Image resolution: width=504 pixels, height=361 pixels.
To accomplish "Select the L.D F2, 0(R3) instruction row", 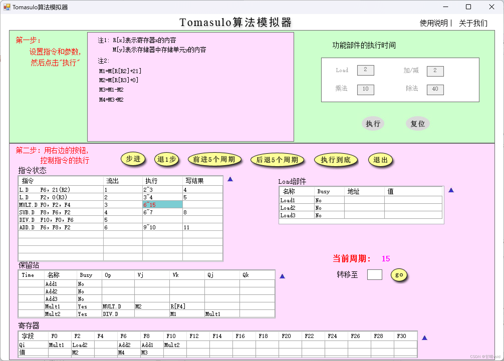I will click(120, 197).
